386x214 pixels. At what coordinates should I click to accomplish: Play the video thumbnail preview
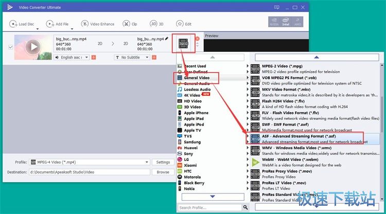click(33, 46)
